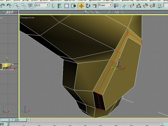The height and width of the screenshot is (126, 168).
Task: Choose the Bind to Space Warp tool
Action: coord(30,6)
